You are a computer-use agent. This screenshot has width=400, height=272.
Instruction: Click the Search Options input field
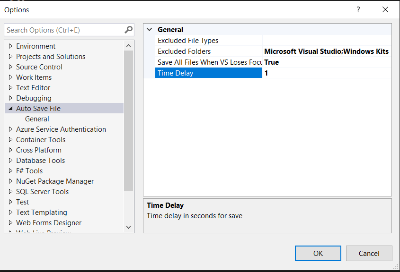pos(65,30)
